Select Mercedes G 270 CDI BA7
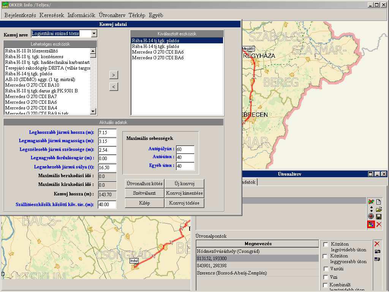The width and height of the screenshot is (389, 292). point(47,97)
